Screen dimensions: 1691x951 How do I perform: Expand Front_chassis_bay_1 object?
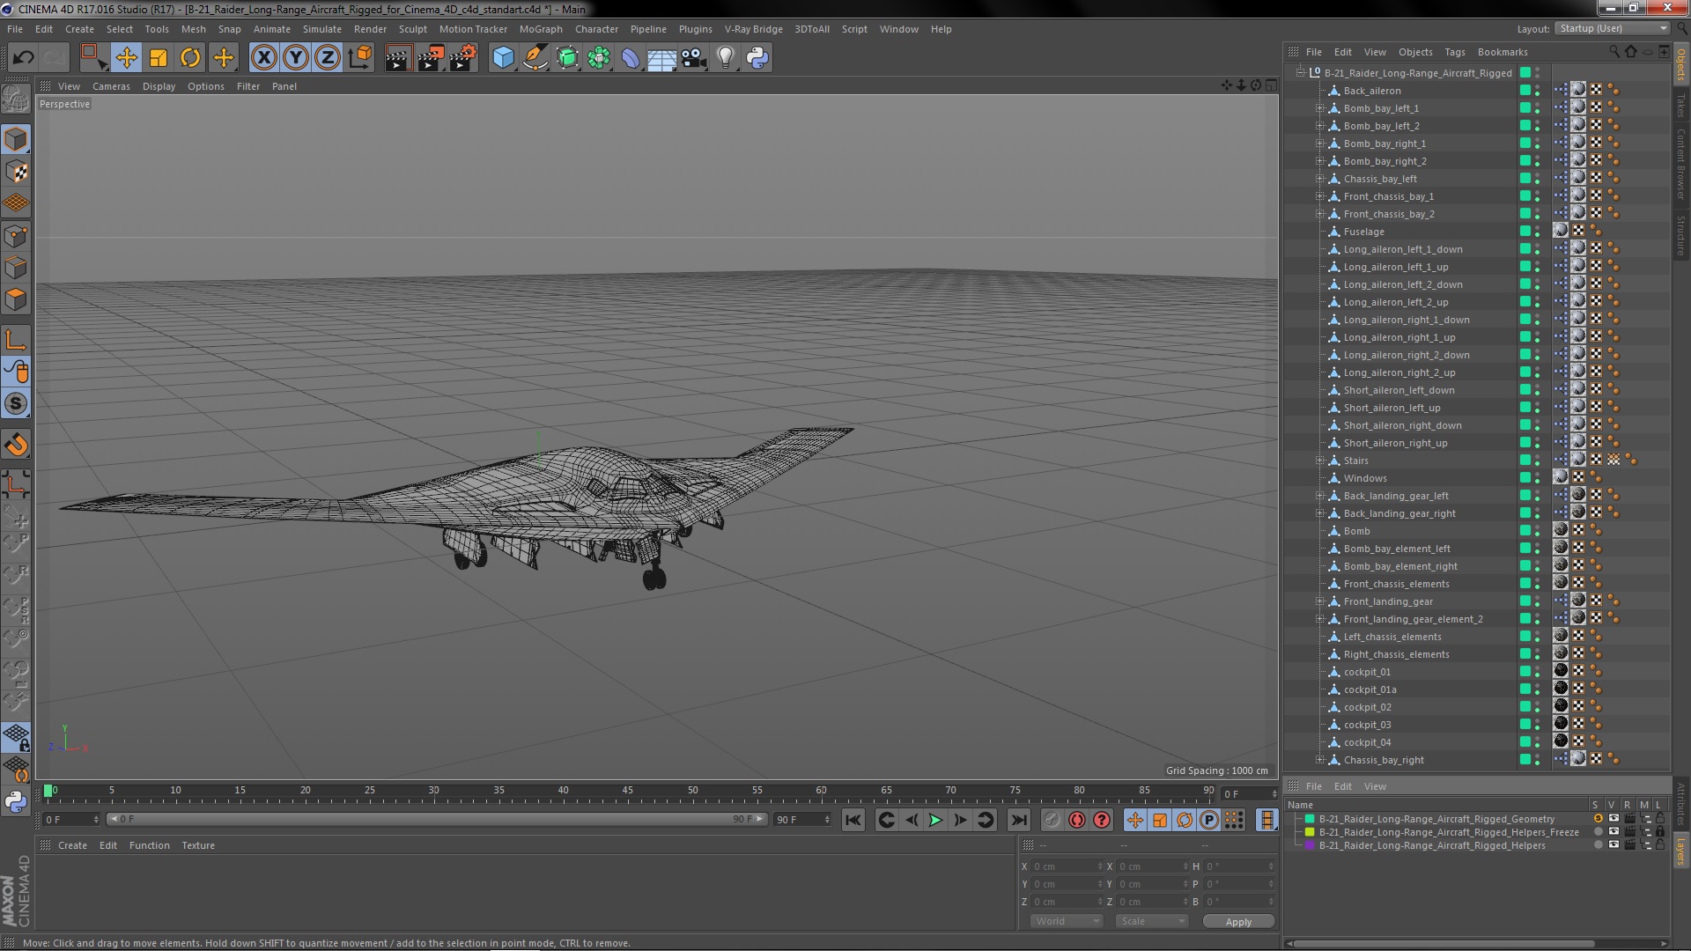tap(1319, 196)
